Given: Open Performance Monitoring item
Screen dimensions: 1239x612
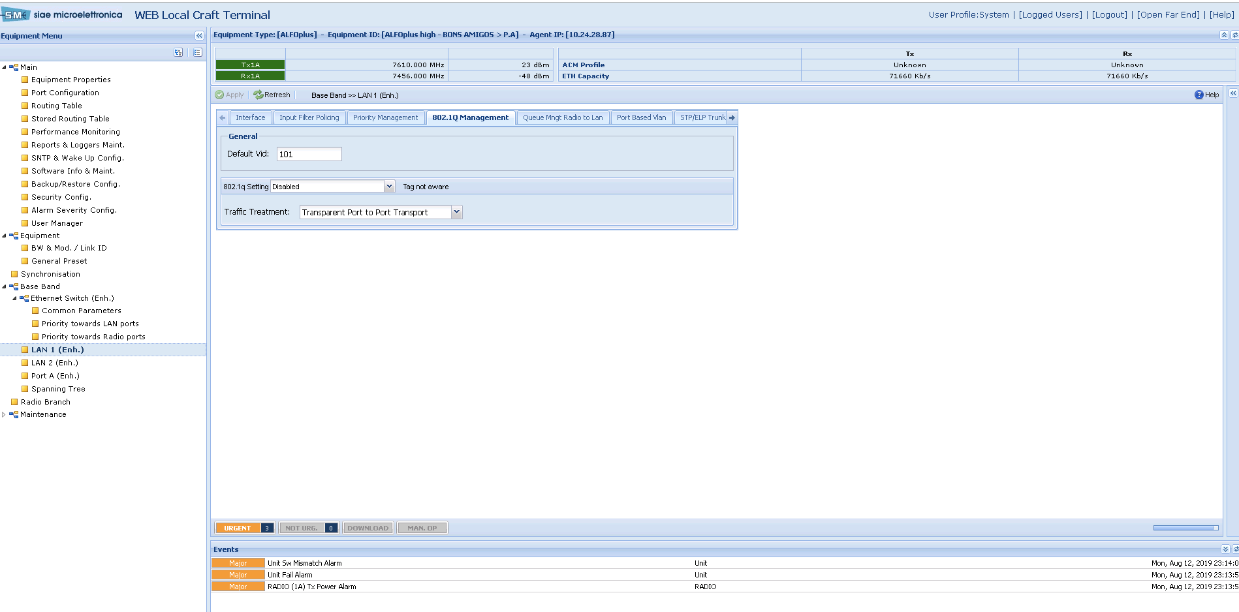Looking at the screenshot, I should (x=76, y=132).
